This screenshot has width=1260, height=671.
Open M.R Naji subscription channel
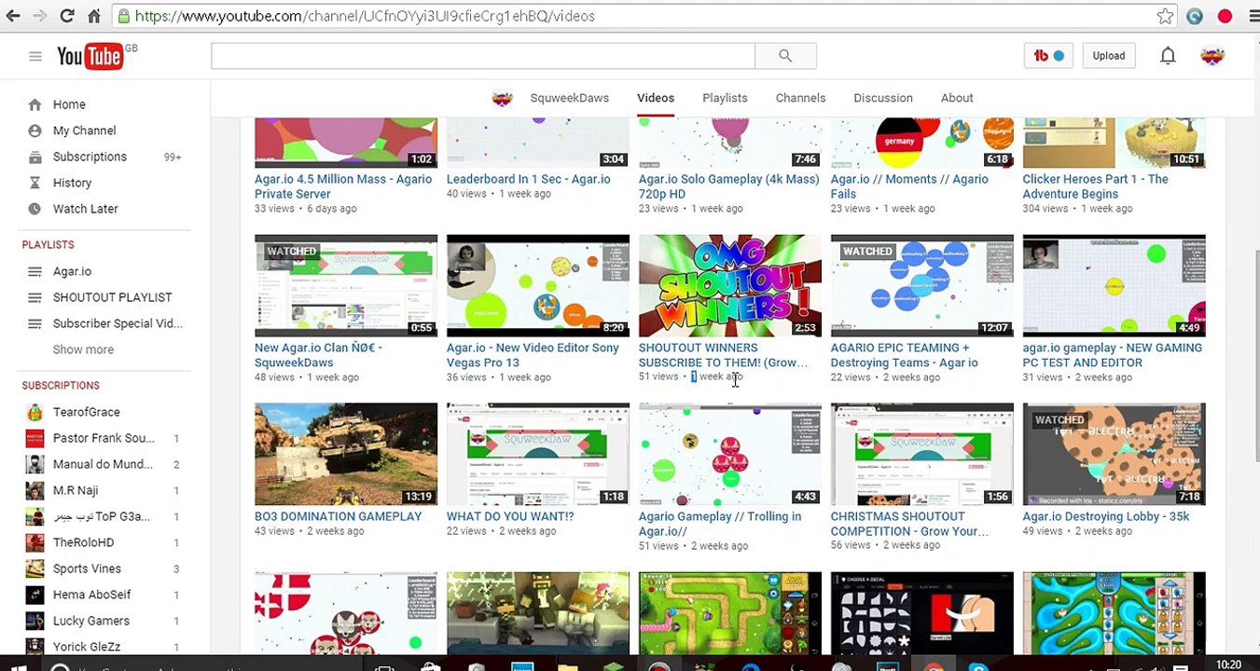[x=76, y=490]
